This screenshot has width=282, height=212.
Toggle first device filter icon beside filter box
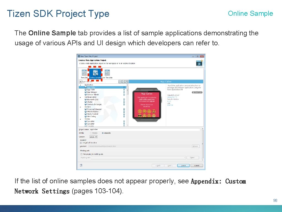tap(120, 82)
